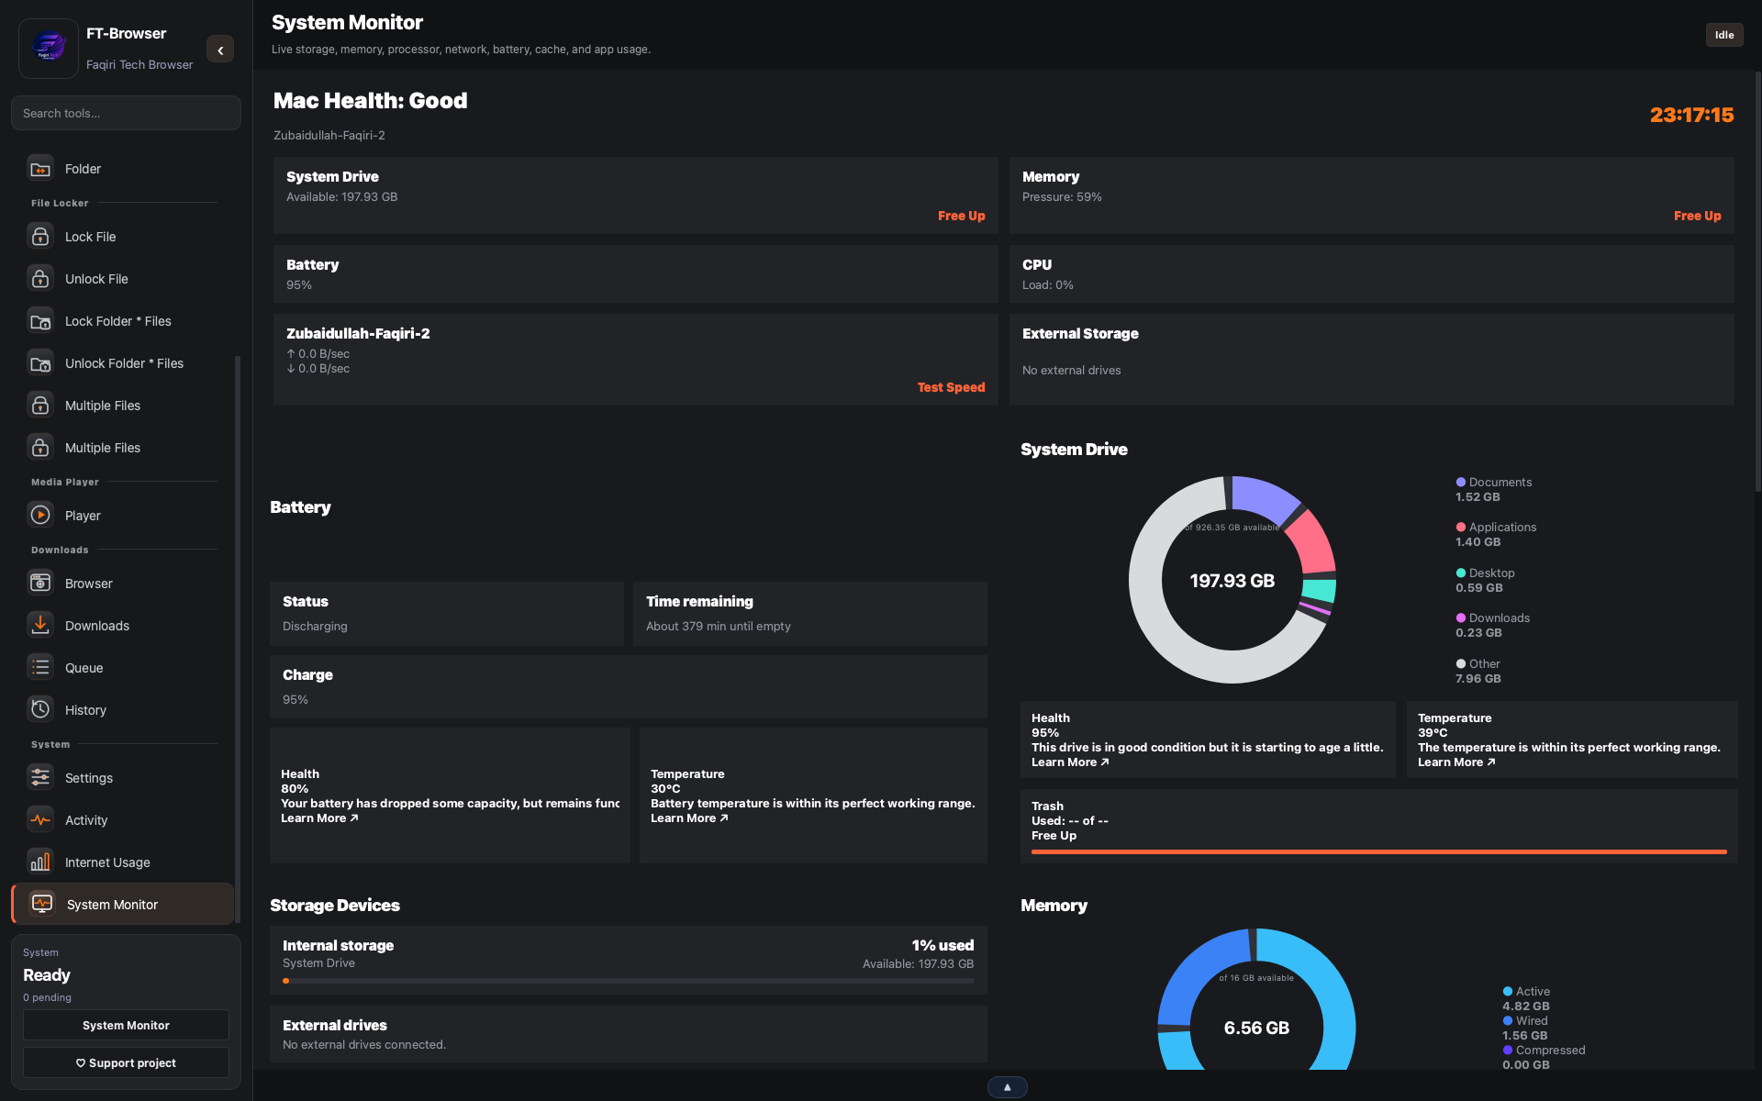The height and width of the screenshot is (1101, 1762).
Task: Focus the Search tools input field
Action: point(126,113)
